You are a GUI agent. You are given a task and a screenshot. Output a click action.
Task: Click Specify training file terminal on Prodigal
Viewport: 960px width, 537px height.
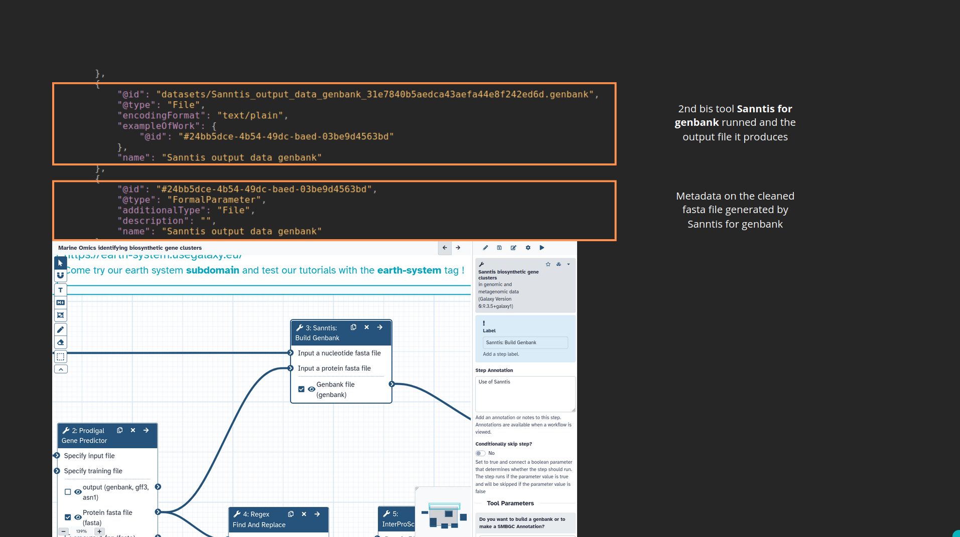pyautogui.click(x=57, y=471)
